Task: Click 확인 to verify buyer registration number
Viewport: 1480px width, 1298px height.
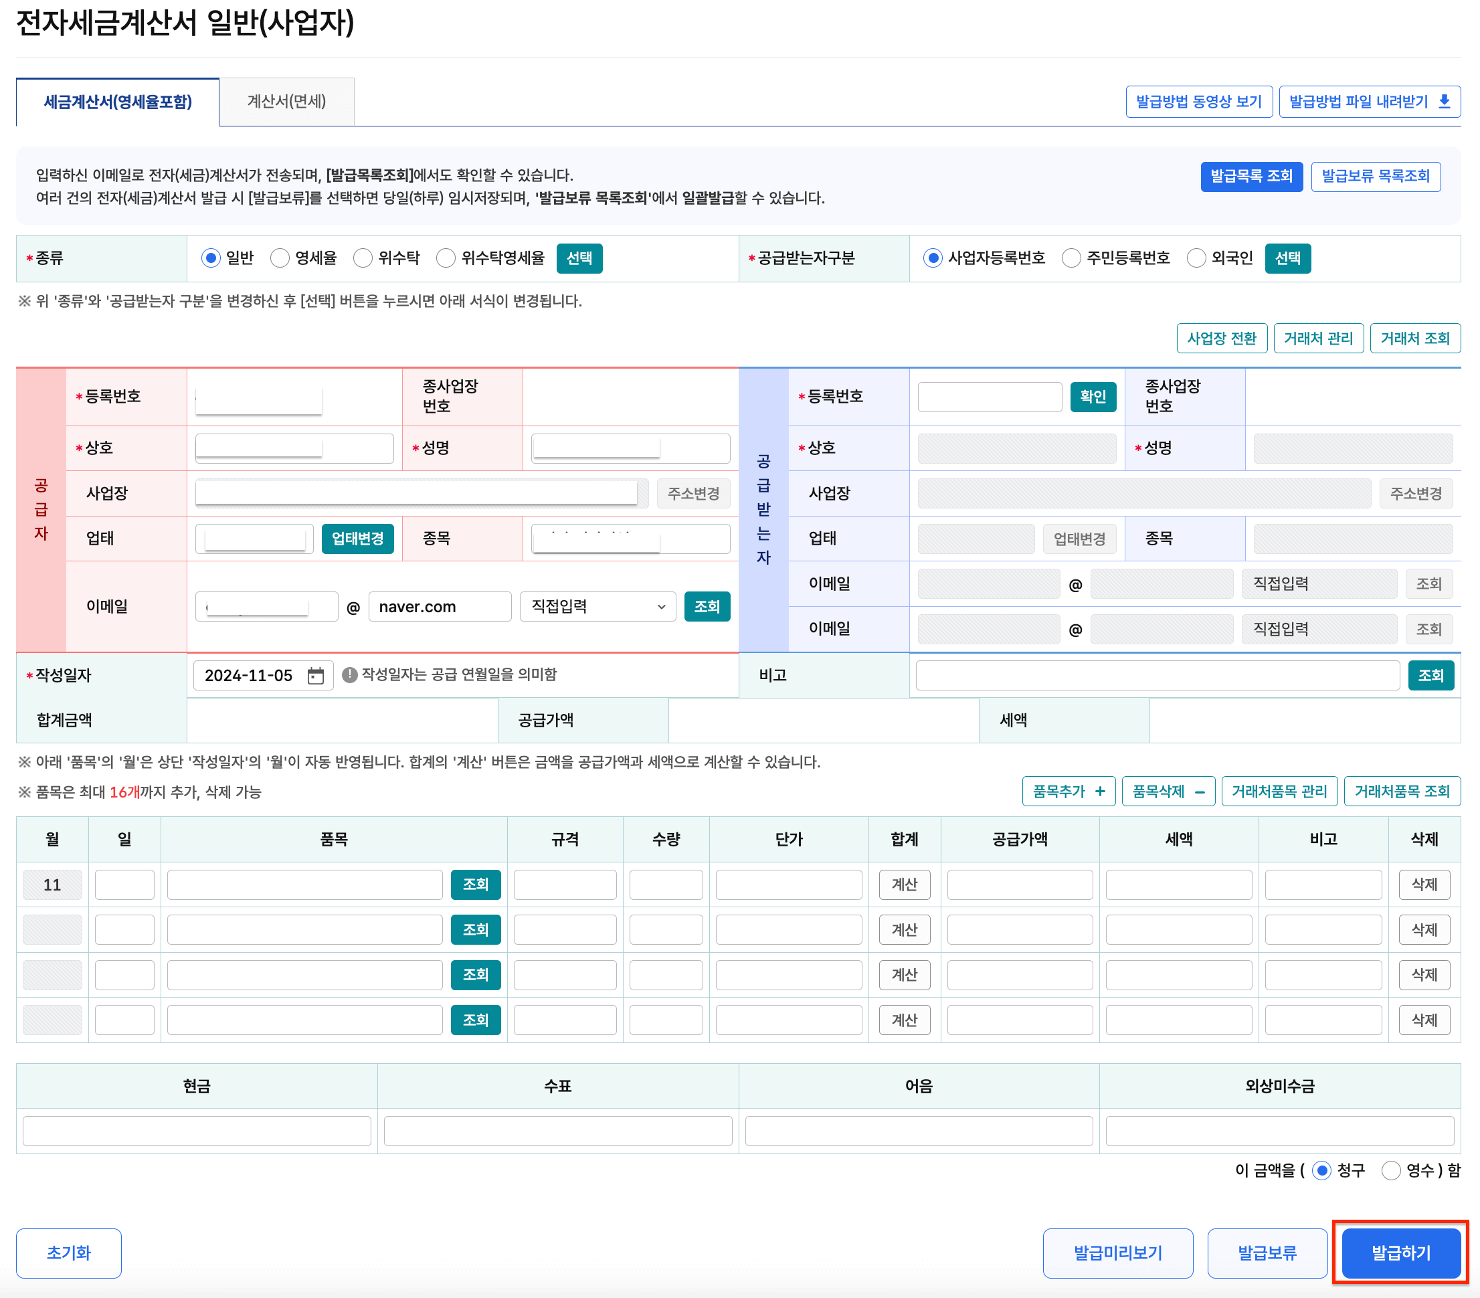Action: point(1093,397)
